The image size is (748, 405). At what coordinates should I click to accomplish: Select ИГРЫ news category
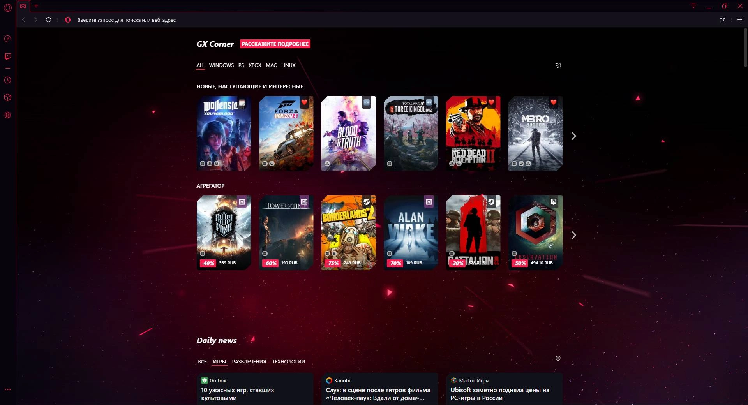[x=219, y=362]
